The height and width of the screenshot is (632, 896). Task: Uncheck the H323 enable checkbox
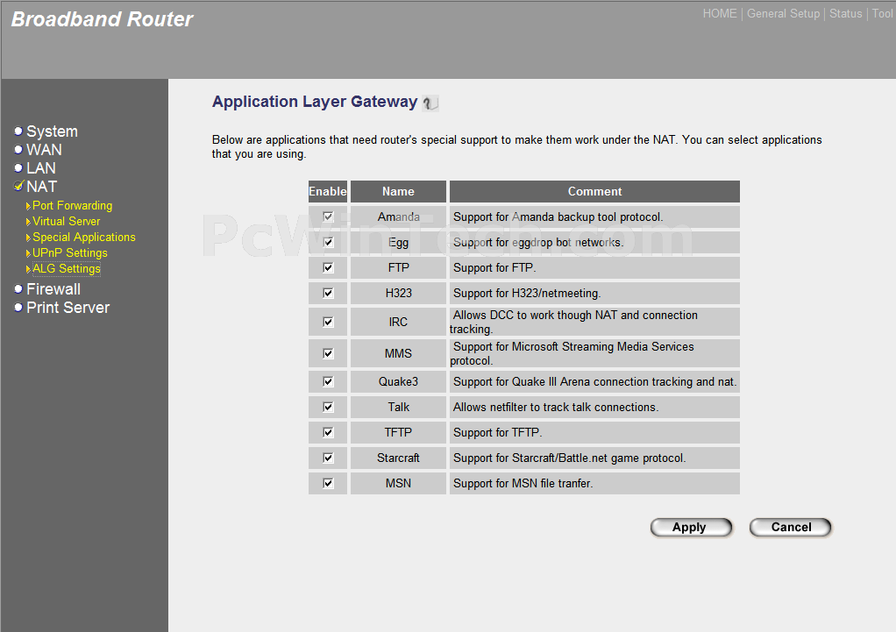click(x=328, y=293)
